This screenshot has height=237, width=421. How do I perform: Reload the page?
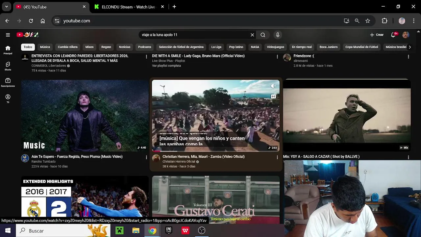tap(31, 21)
